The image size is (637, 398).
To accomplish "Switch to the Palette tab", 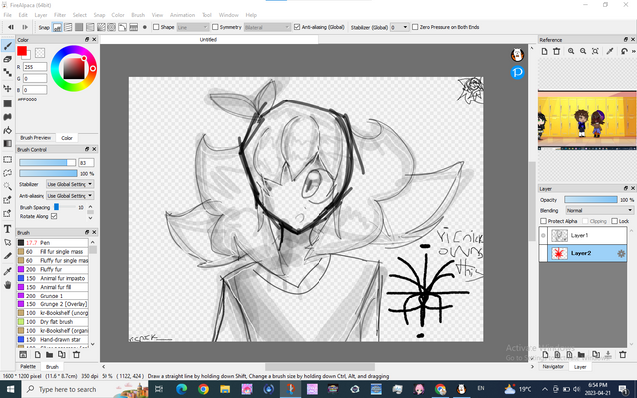I will tap(28, 367).
